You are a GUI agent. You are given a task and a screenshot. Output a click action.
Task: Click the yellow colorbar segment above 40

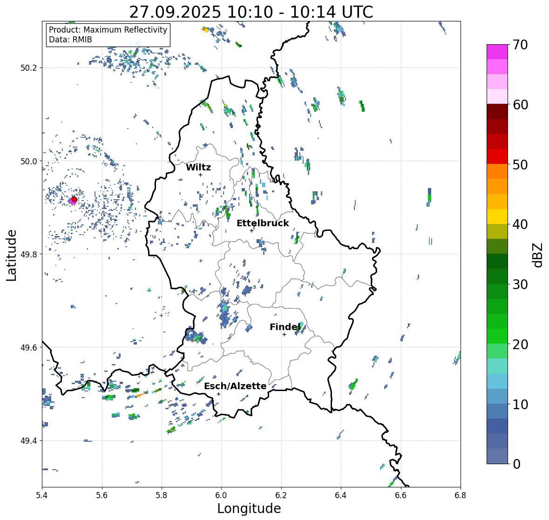[x=497, y=216]
